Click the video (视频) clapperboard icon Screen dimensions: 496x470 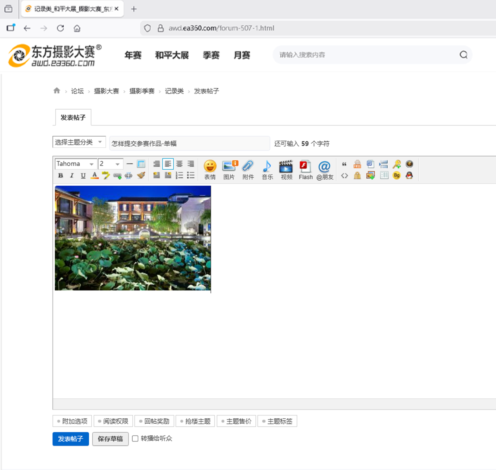point(286,167)
